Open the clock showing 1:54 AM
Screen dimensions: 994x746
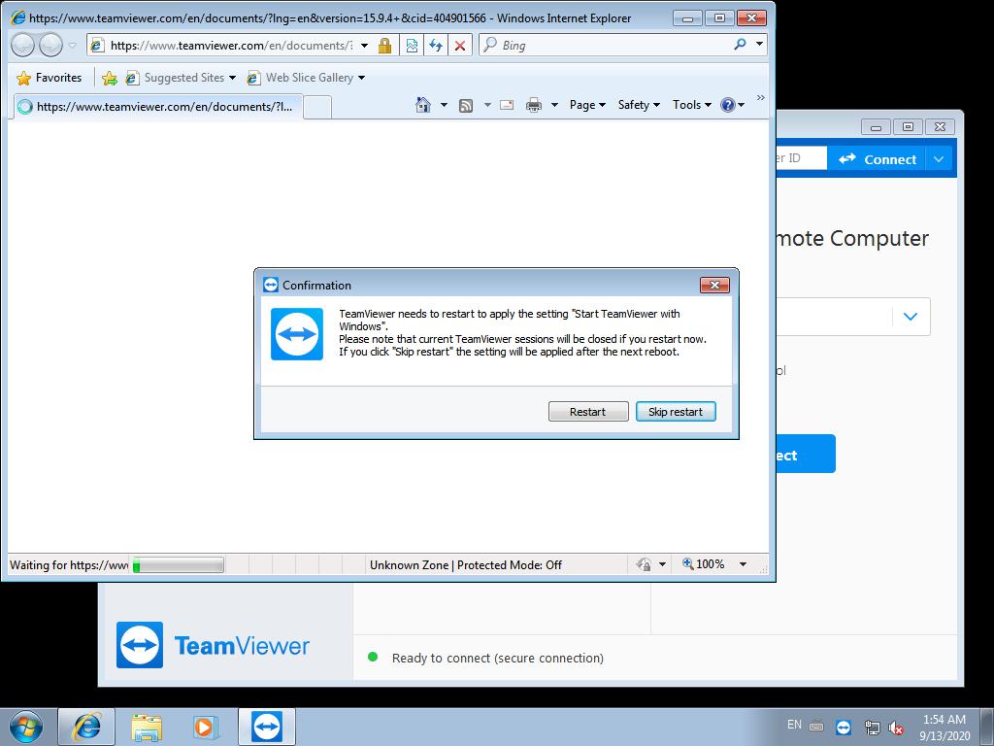(x=944, y=728)
